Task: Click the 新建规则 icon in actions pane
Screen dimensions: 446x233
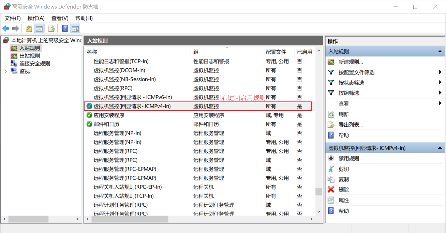Action: (x=331, y=62)
